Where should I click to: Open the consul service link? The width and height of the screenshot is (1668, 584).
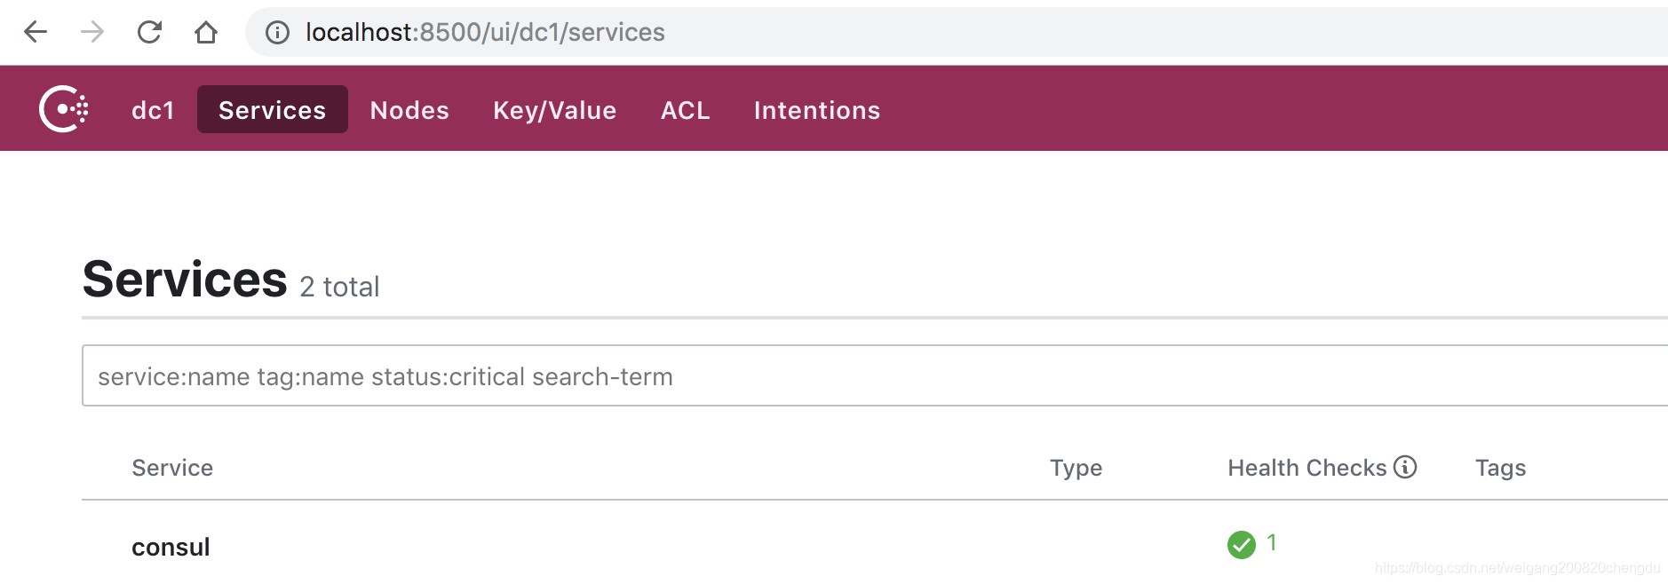(x=171, y=547)
